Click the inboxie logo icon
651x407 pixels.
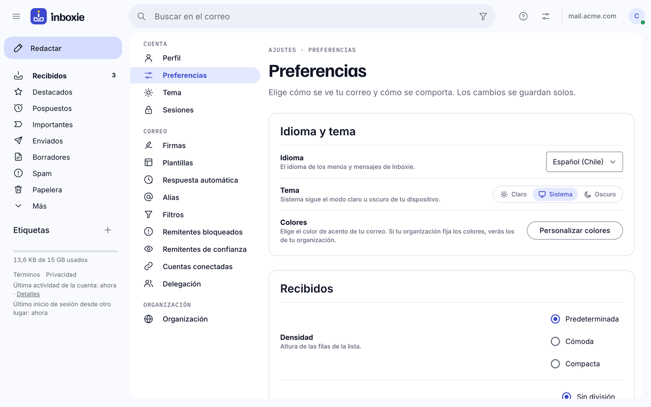(38, 16)
